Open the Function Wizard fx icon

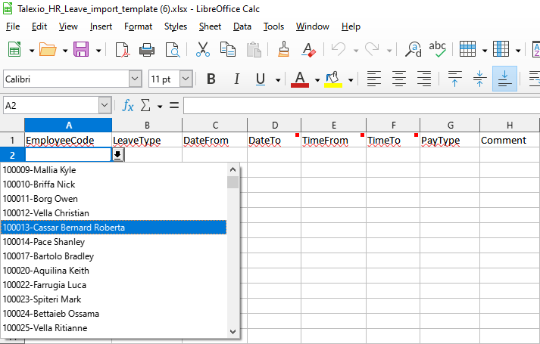[x=128, y=106]
